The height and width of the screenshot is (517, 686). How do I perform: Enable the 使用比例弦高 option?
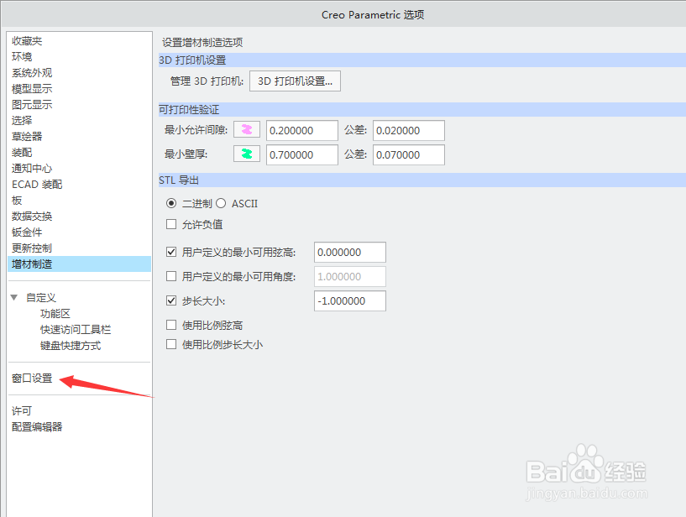[170, 325]
